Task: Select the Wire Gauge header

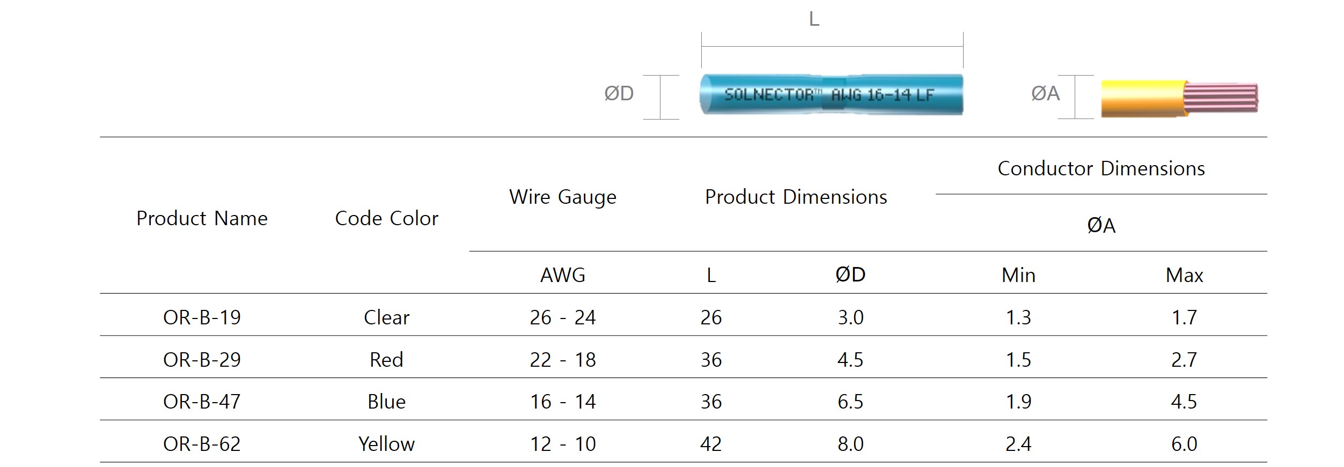Action: (562, 197)
